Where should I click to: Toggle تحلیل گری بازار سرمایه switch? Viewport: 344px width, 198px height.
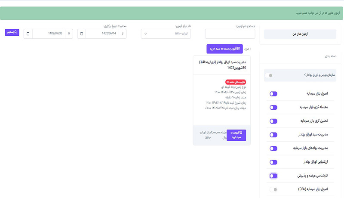(273, 121)
